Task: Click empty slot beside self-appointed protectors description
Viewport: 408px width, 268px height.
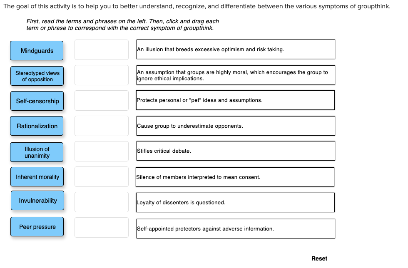Action: click(x=102, y=227)
